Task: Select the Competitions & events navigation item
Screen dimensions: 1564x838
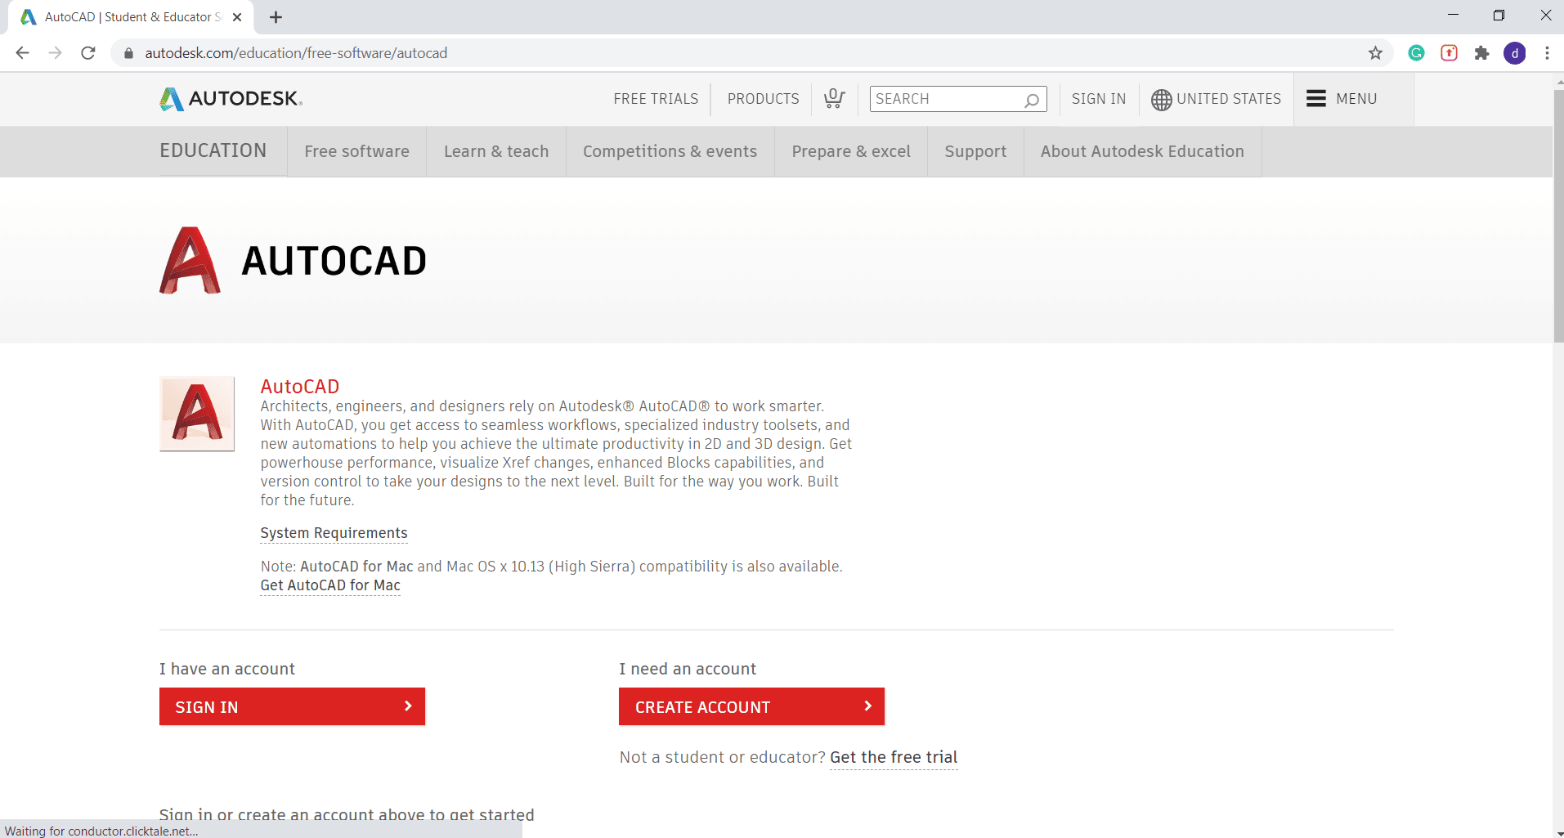Action: [669, 151]
